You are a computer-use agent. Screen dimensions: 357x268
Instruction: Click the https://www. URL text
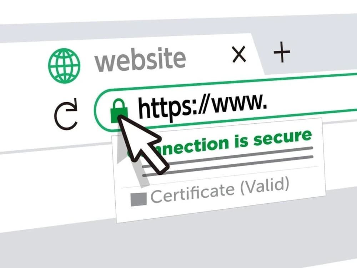point(202,106)
